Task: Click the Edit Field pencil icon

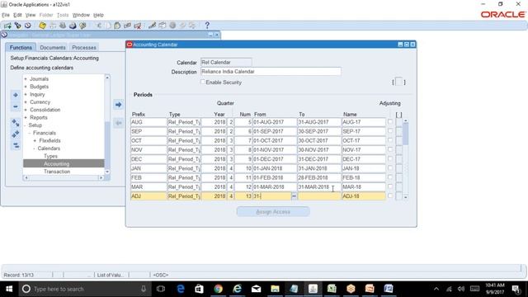Action: 152,26
